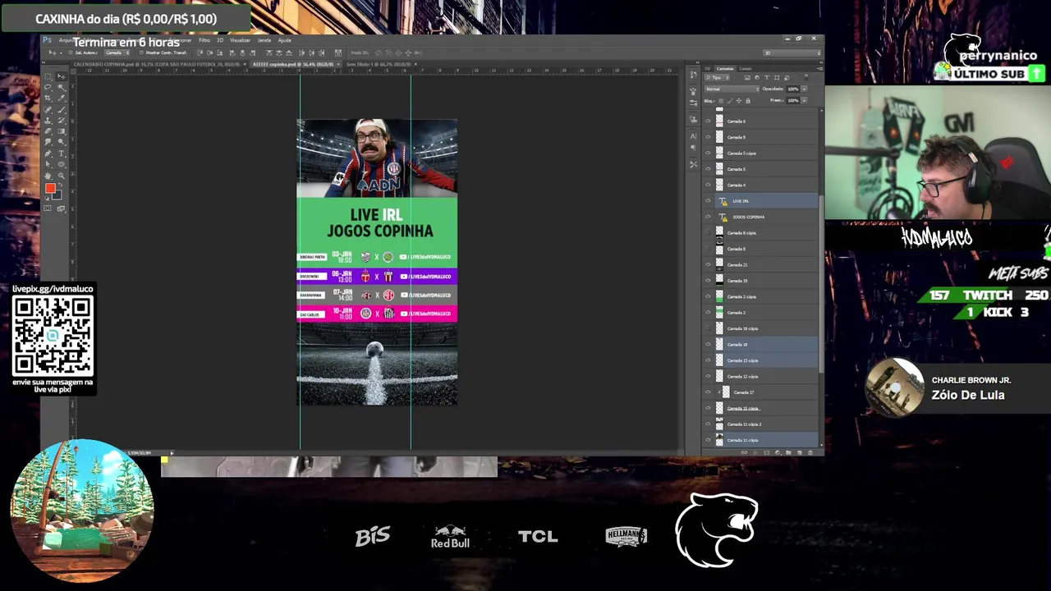This screenshot has width=1051, height=591.
Task: Select the History Brush tool
Action: (x=61, y=121)
